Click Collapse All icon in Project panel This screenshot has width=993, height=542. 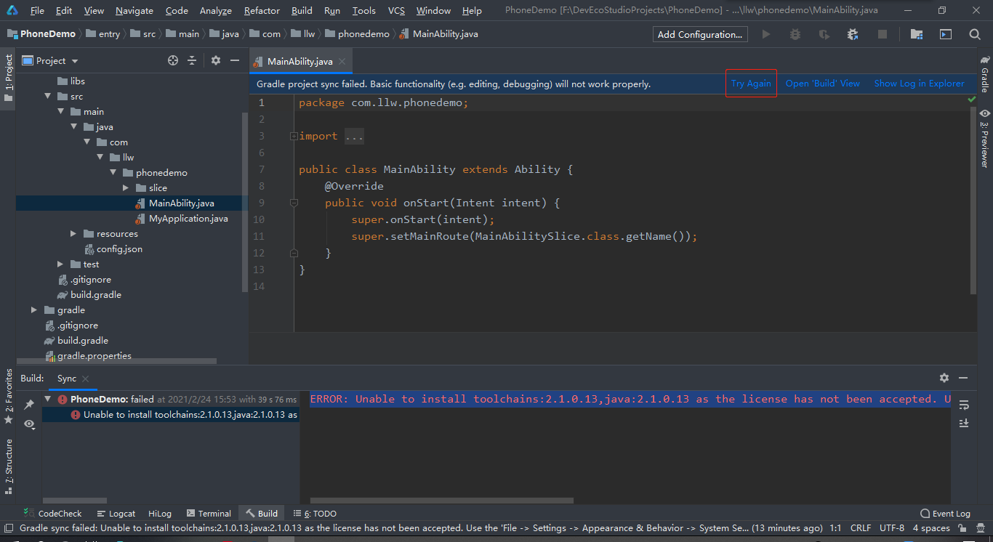coord(192,61)
